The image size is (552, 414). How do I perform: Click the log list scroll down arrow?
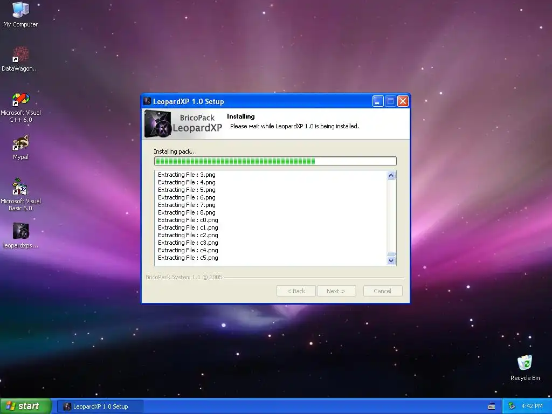(391, 260)
